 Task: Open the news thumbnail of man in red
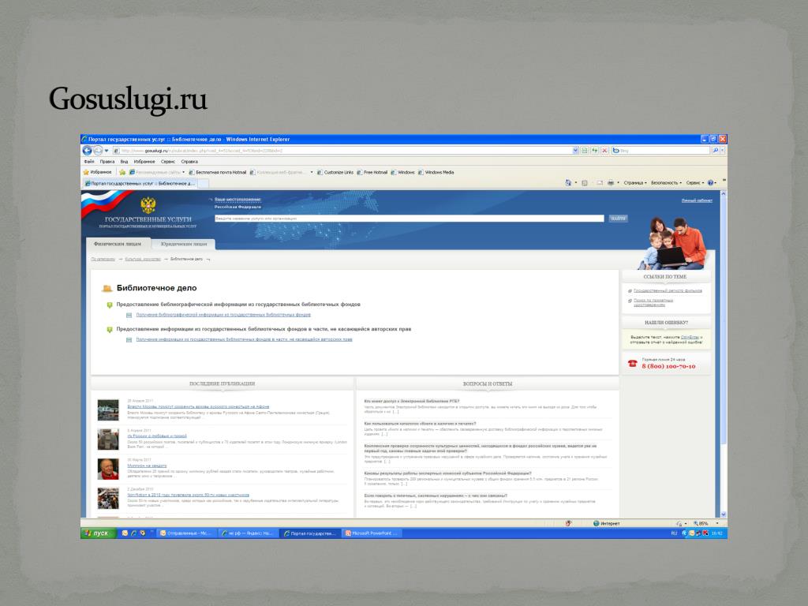click(107, 469)
